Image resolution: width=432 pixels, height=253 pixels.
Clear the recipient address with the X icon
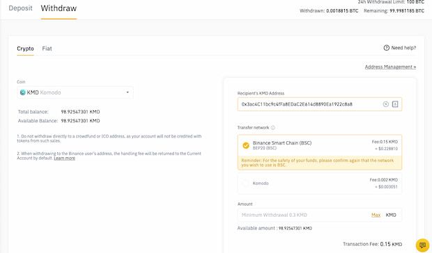pos(386,104)
